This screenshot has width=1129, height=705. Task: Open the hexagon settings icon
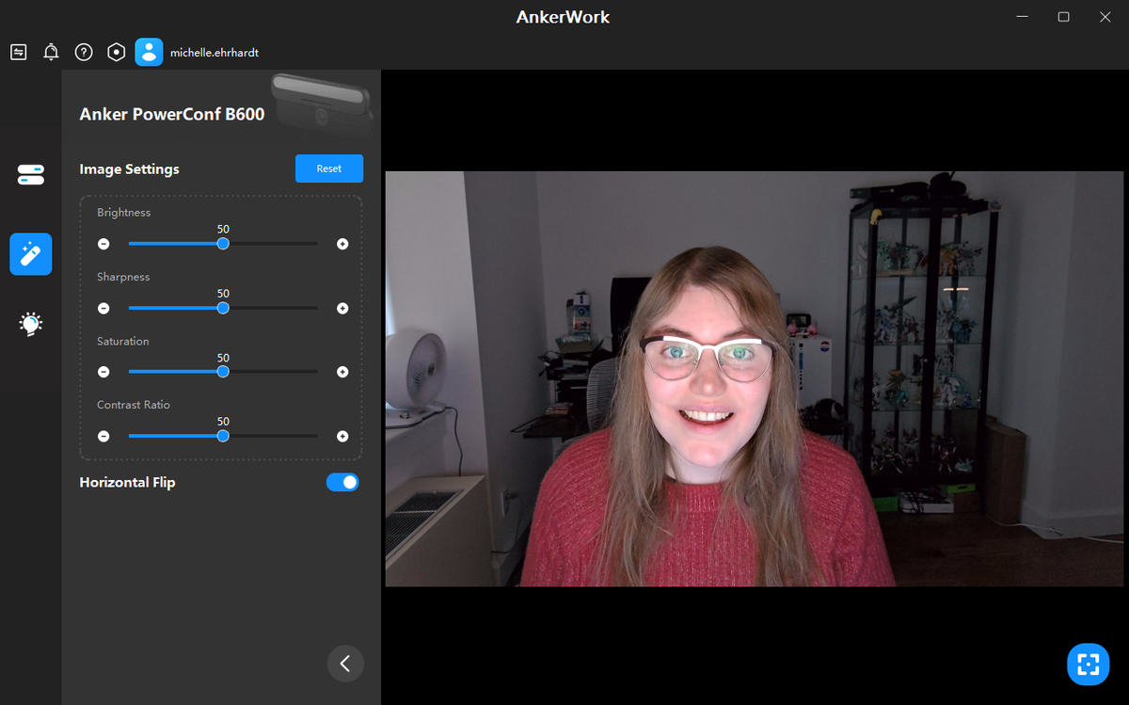pyautogui.click(x=116, y=53)
